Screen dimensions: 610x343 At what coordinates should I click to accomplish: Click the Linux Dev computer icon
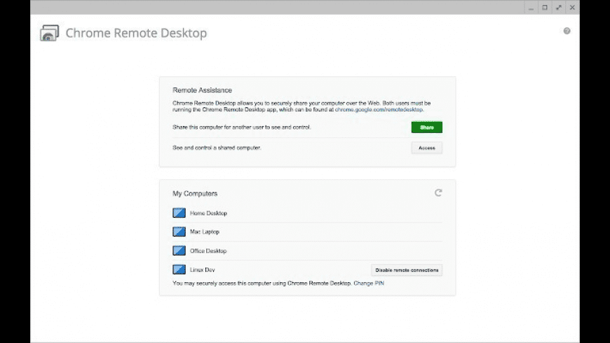(x=179, y=269)
